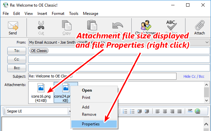Image resolution: width=211 pixels, height=131 pixels.
Task: Choose Add from the context menu
Action: coord(94,107)
